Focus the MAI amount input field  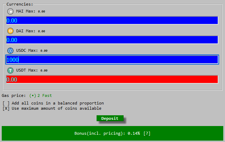pos(112,20)
